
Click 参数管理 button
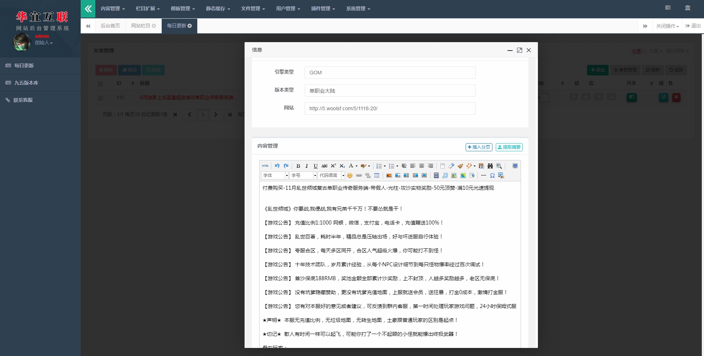point(625,70)
